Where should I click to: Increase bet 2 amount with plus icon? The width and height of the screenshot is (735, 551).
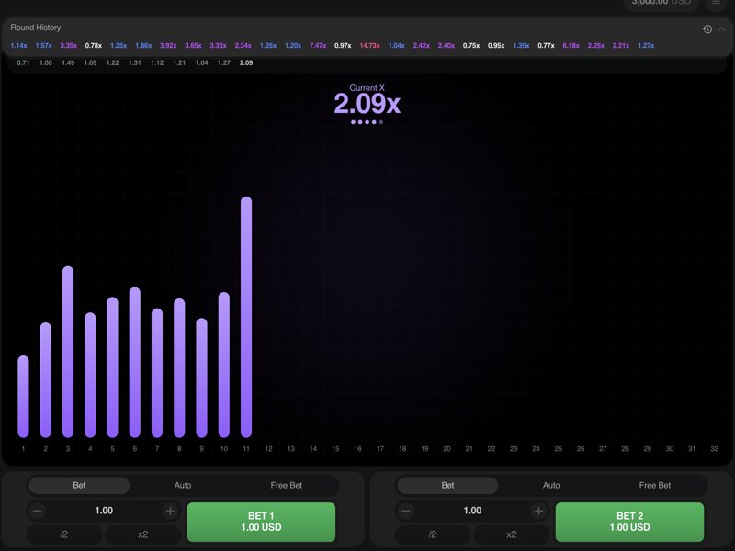[538, 511]
